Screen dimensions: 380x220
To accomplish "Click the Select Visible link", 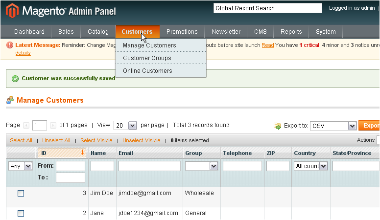I will (96, 140).
